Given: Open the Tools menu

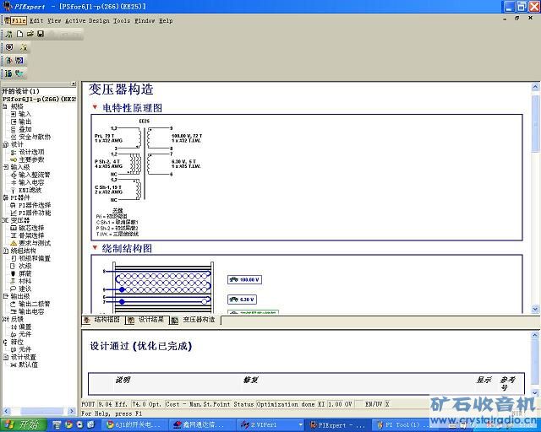Looking at the screenshot, I should [122, 20].
